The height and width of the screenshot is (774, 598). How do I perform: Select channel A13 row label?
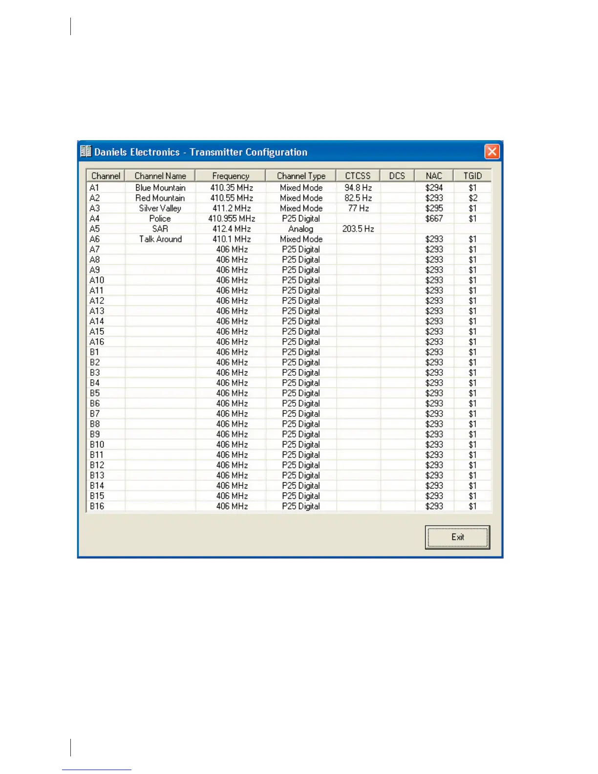(97, 311)
